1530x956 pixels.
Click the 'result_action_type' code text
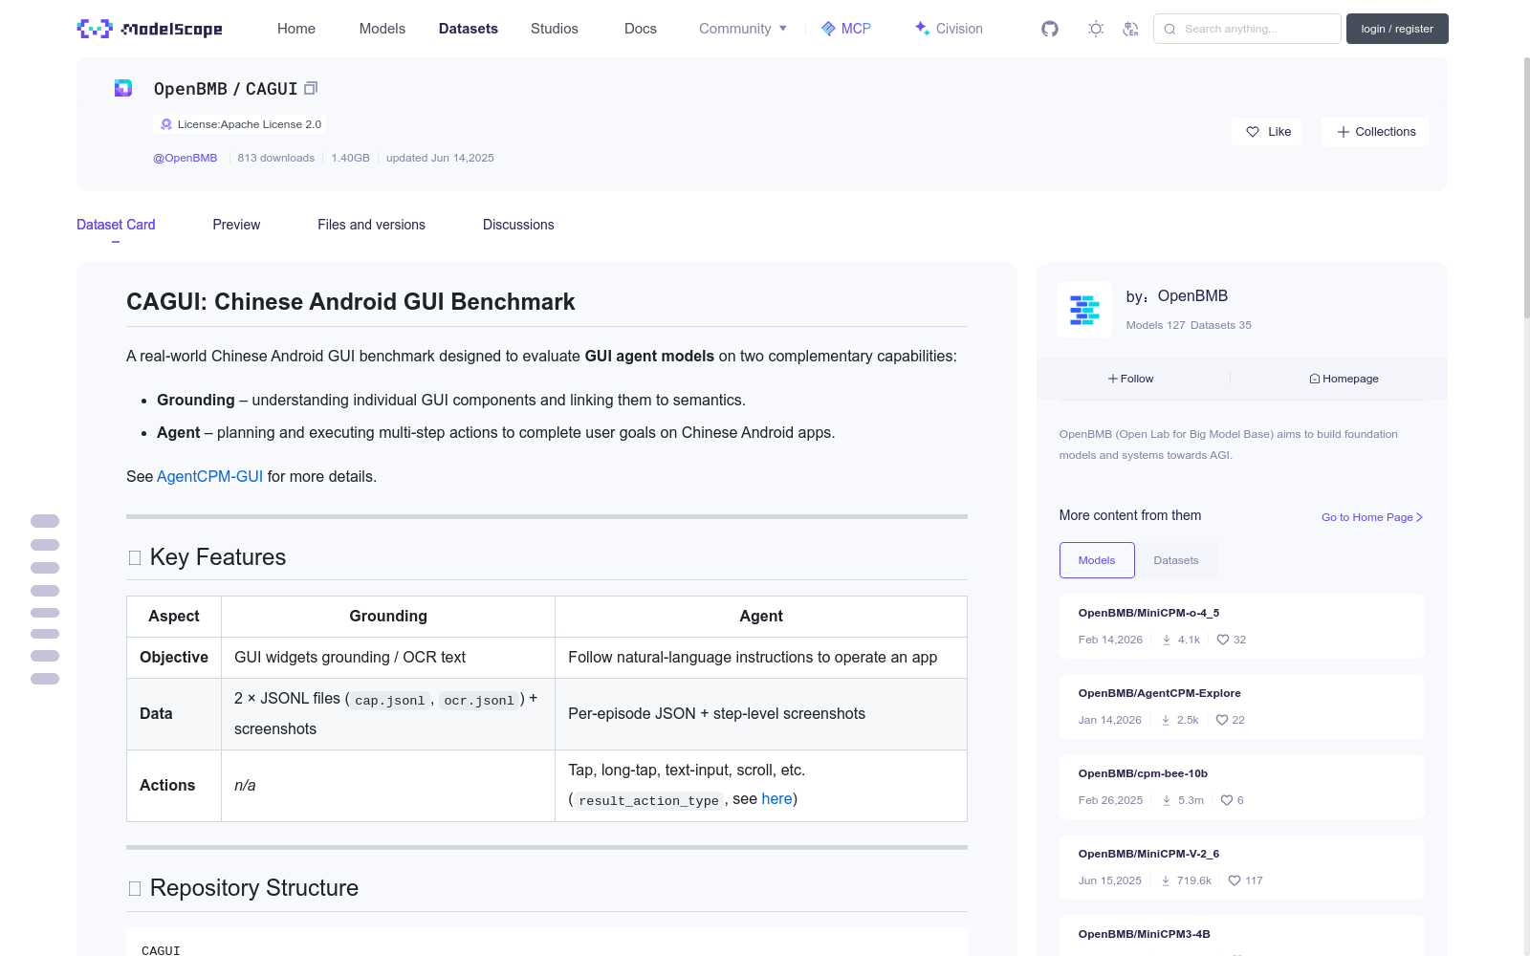point(648,801)
